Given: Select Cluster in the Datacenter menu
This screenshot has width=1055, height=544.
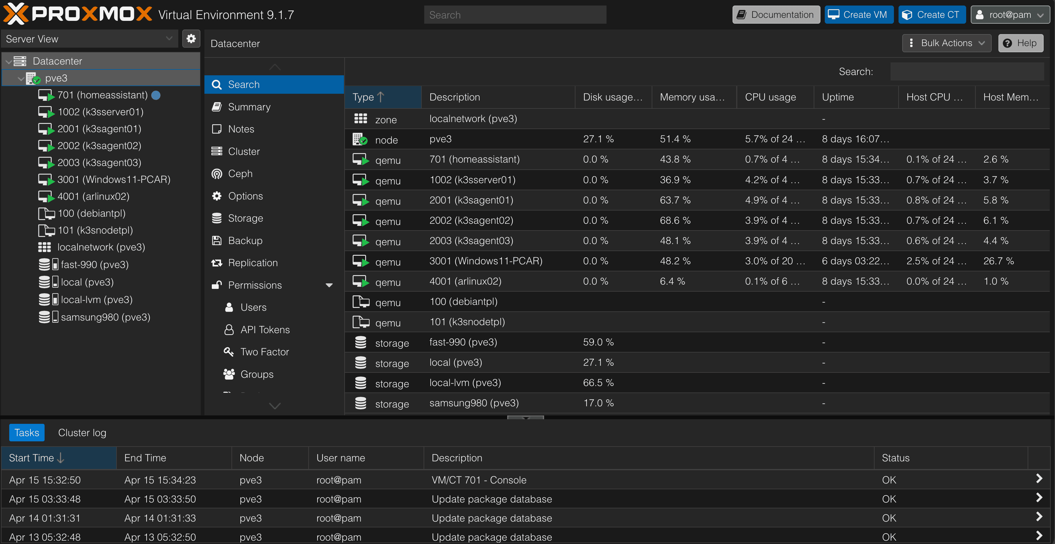Looking at the screenshot, I should (x=244, y=151).
